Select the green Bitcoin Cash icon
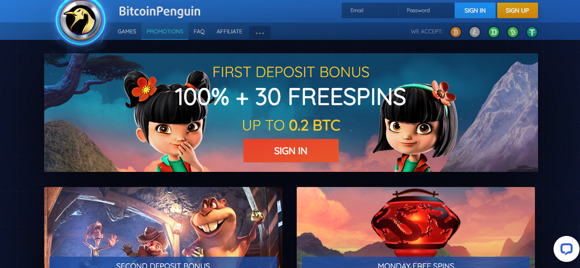Screen dimensions: 580x268 [513, 32]
